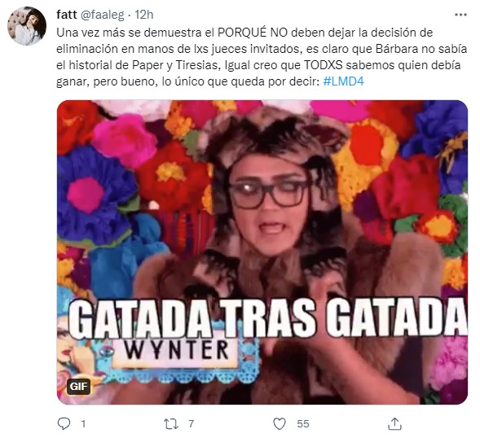Viewport: 480px width, 438px height.
Task: Open the @faaleg handle link
Action: point(102,15)
